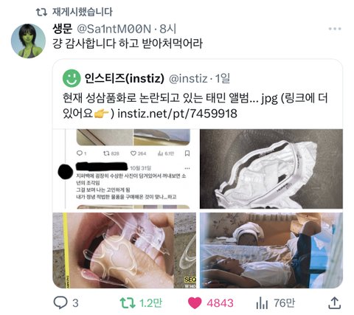
Task: Open the quoted tweet text about 태민 앨범
Action: pyautogui.click(x=195, y=105)
